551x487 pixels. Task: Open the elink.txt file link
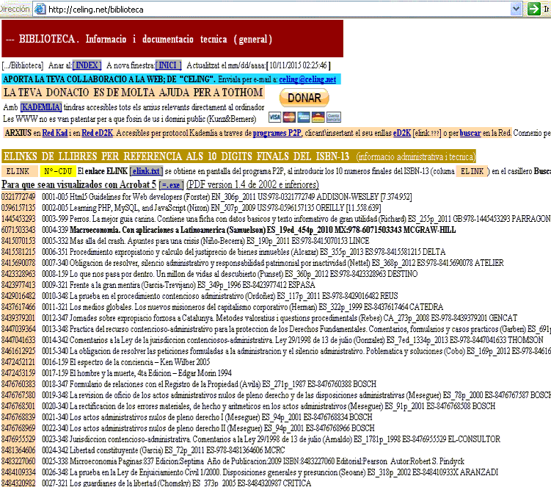146,171
